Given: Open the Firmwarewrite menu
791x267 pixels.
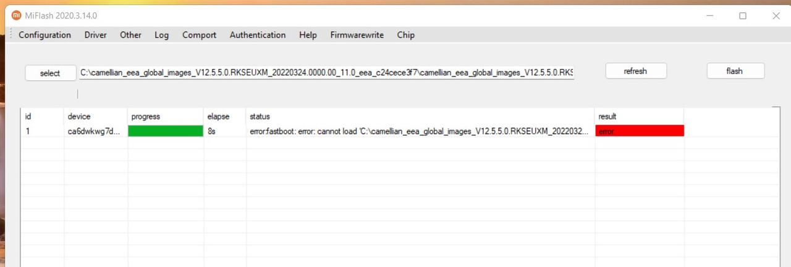Looking at the screenshot, I should click(357, 35).
